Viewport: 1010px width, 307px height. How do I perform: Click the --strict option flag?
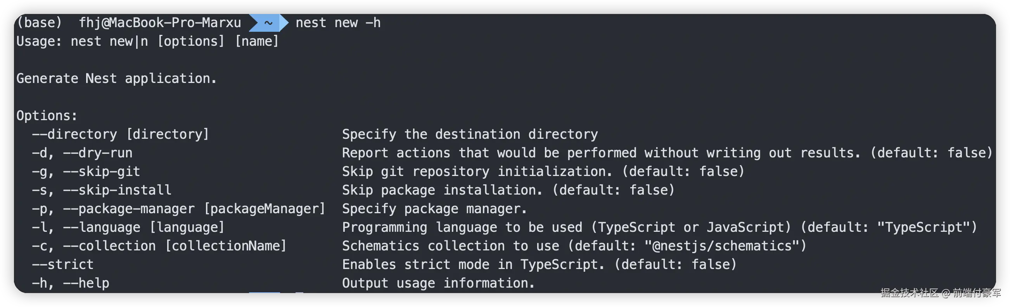pyautogui.click(x=63, y=265)
